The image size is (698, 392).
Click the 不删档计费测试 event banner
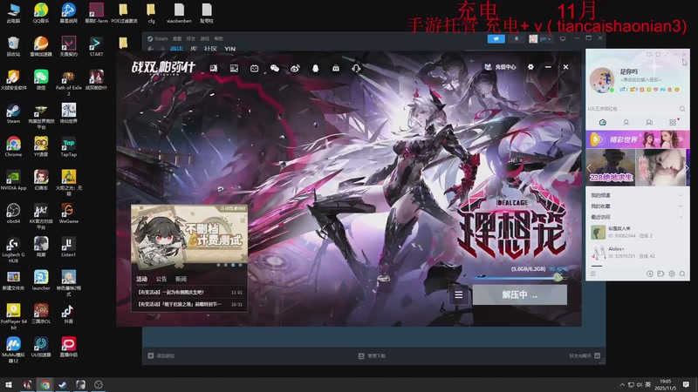point(189,237)
